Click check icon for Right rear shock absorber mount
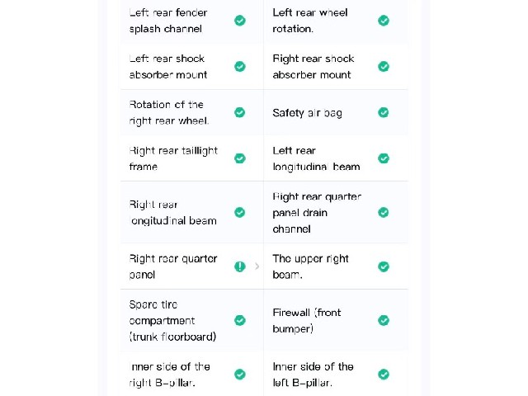This screenshot has width=528, height=396. pos(383,66)
